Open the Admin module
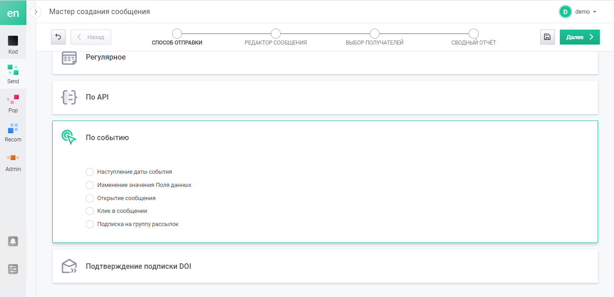Viewport: 614px width, 297px height. point(13,162)
